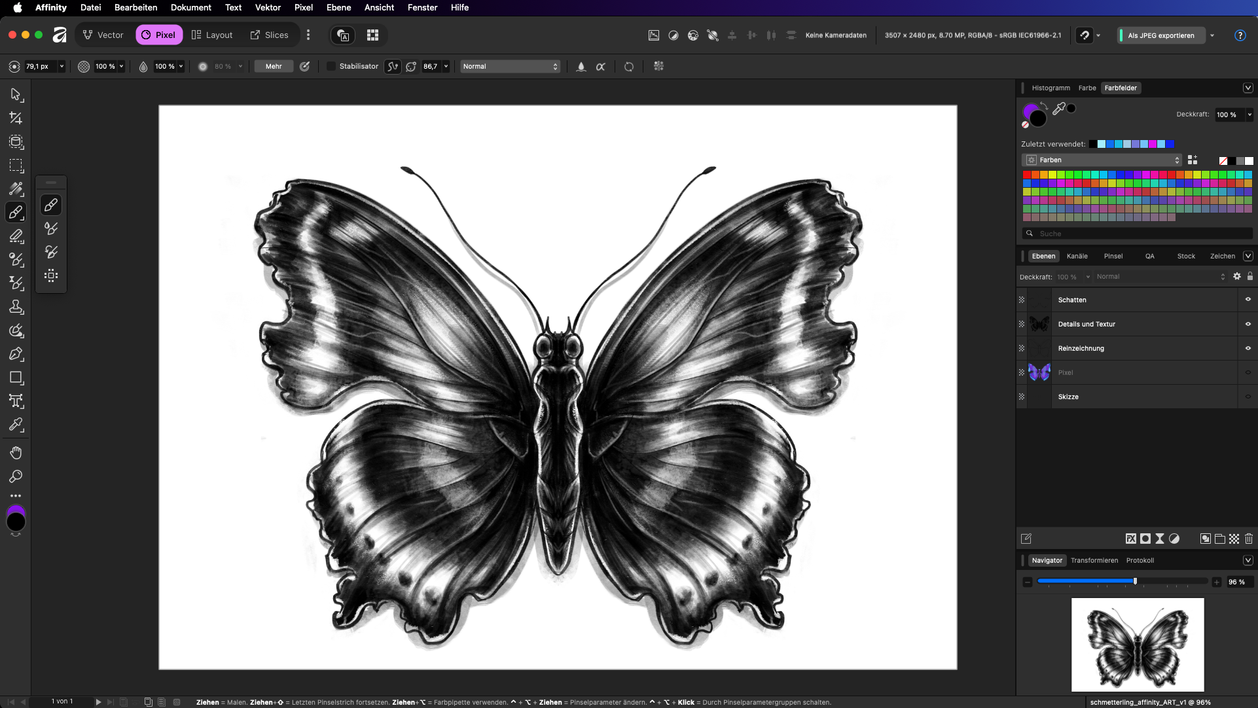This screenshot has width=1258, height=708.
Task: Select the Hand pan tool
Action: tap(16, 453)
